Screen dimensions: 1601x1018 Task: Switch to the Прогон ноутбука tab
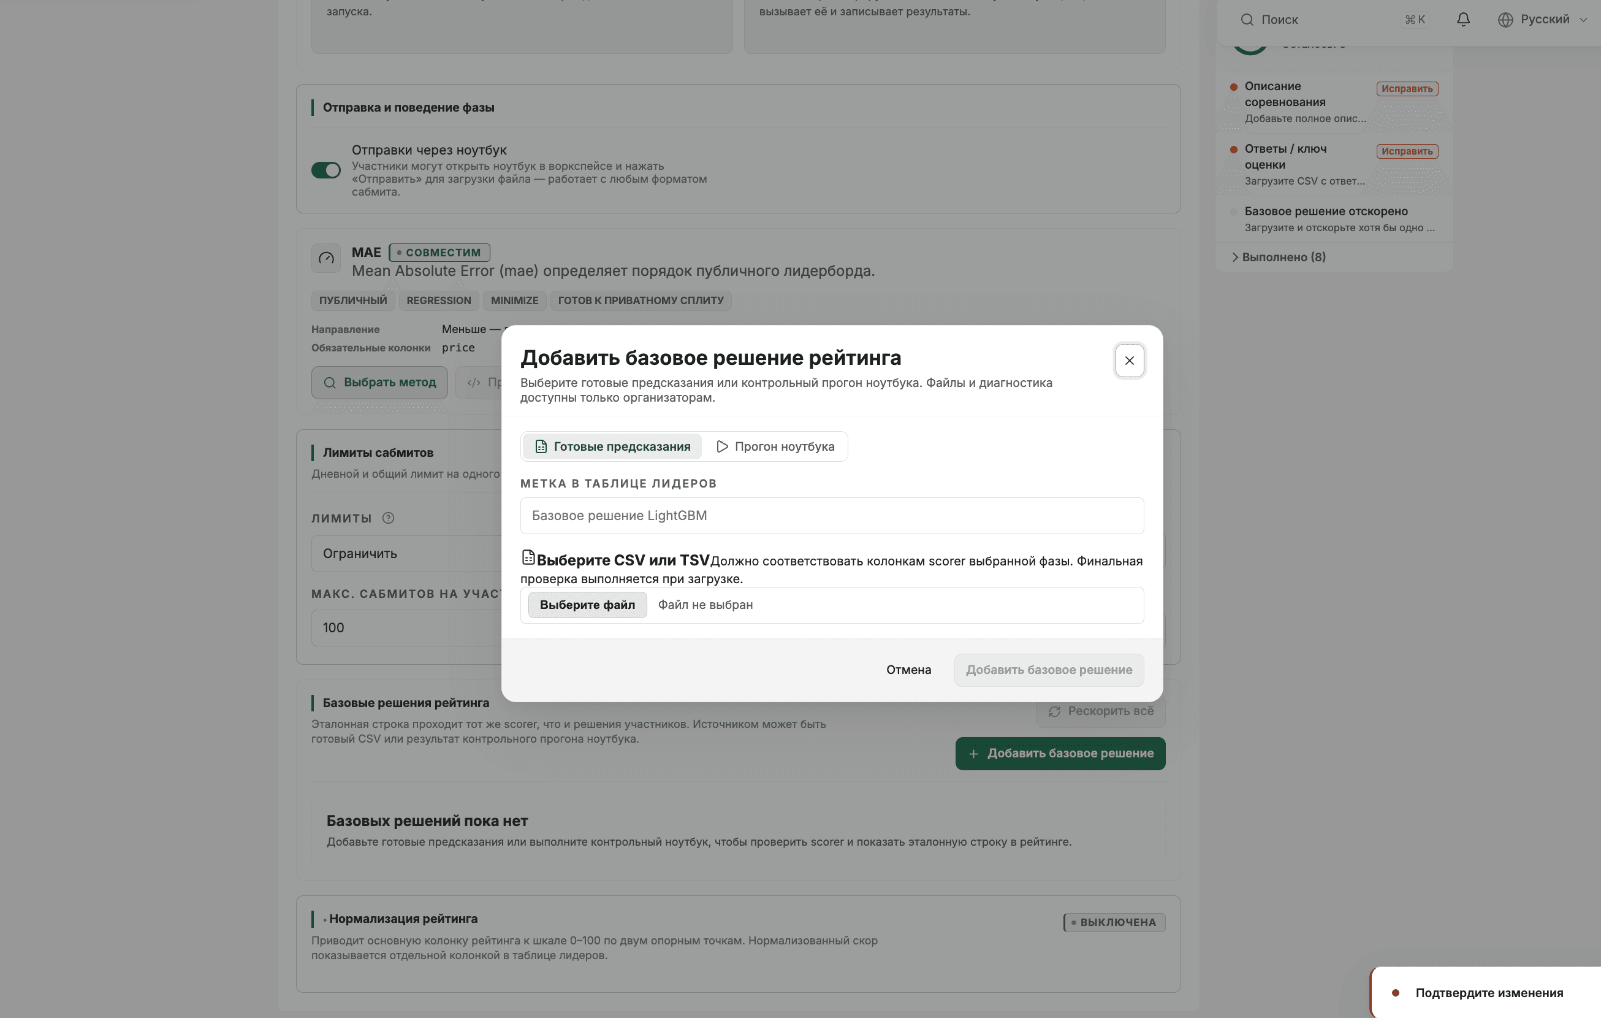[775, 446]
